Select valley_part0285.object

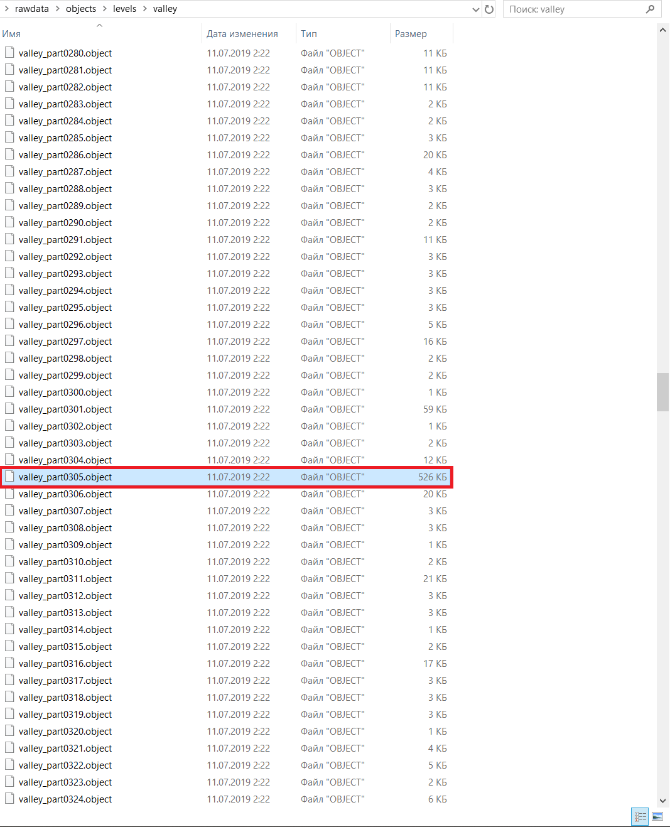coord(65,138)
